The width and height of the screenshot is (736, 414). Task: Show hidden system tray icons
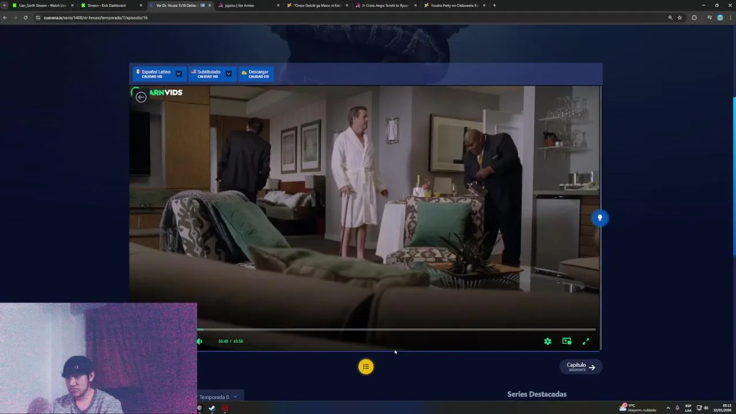[x=668, y=408]
